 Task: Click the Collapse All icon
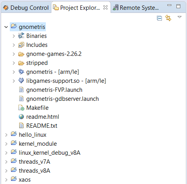click(x=159, y=18)
